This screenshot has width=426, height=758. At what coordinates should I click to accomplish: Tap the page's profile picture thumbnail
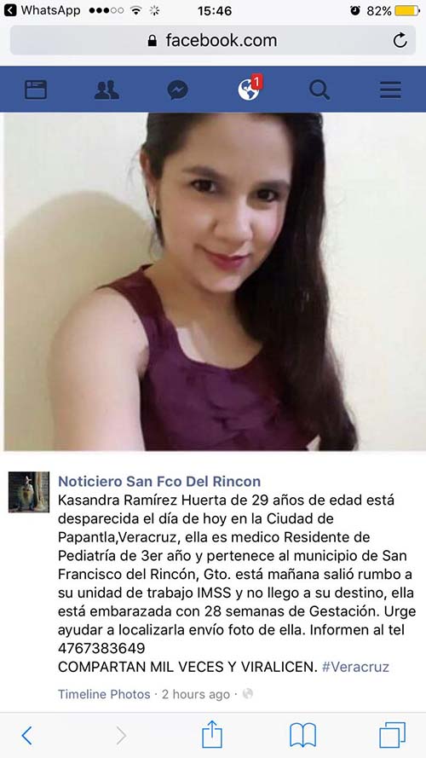(x=29, y=492)
